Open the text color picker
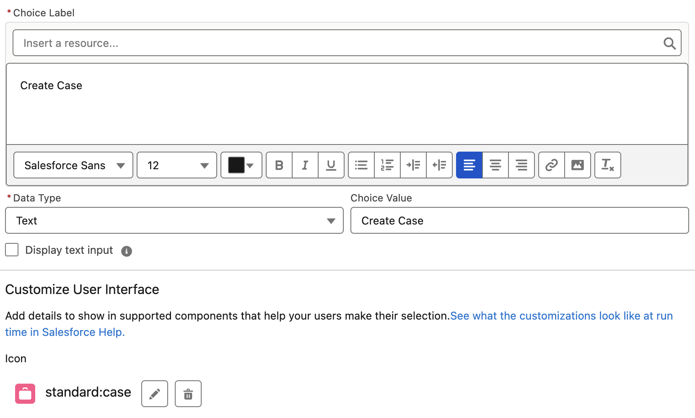Image resolution: width=695 pixels, height=418 pixels. pos(241,165)
